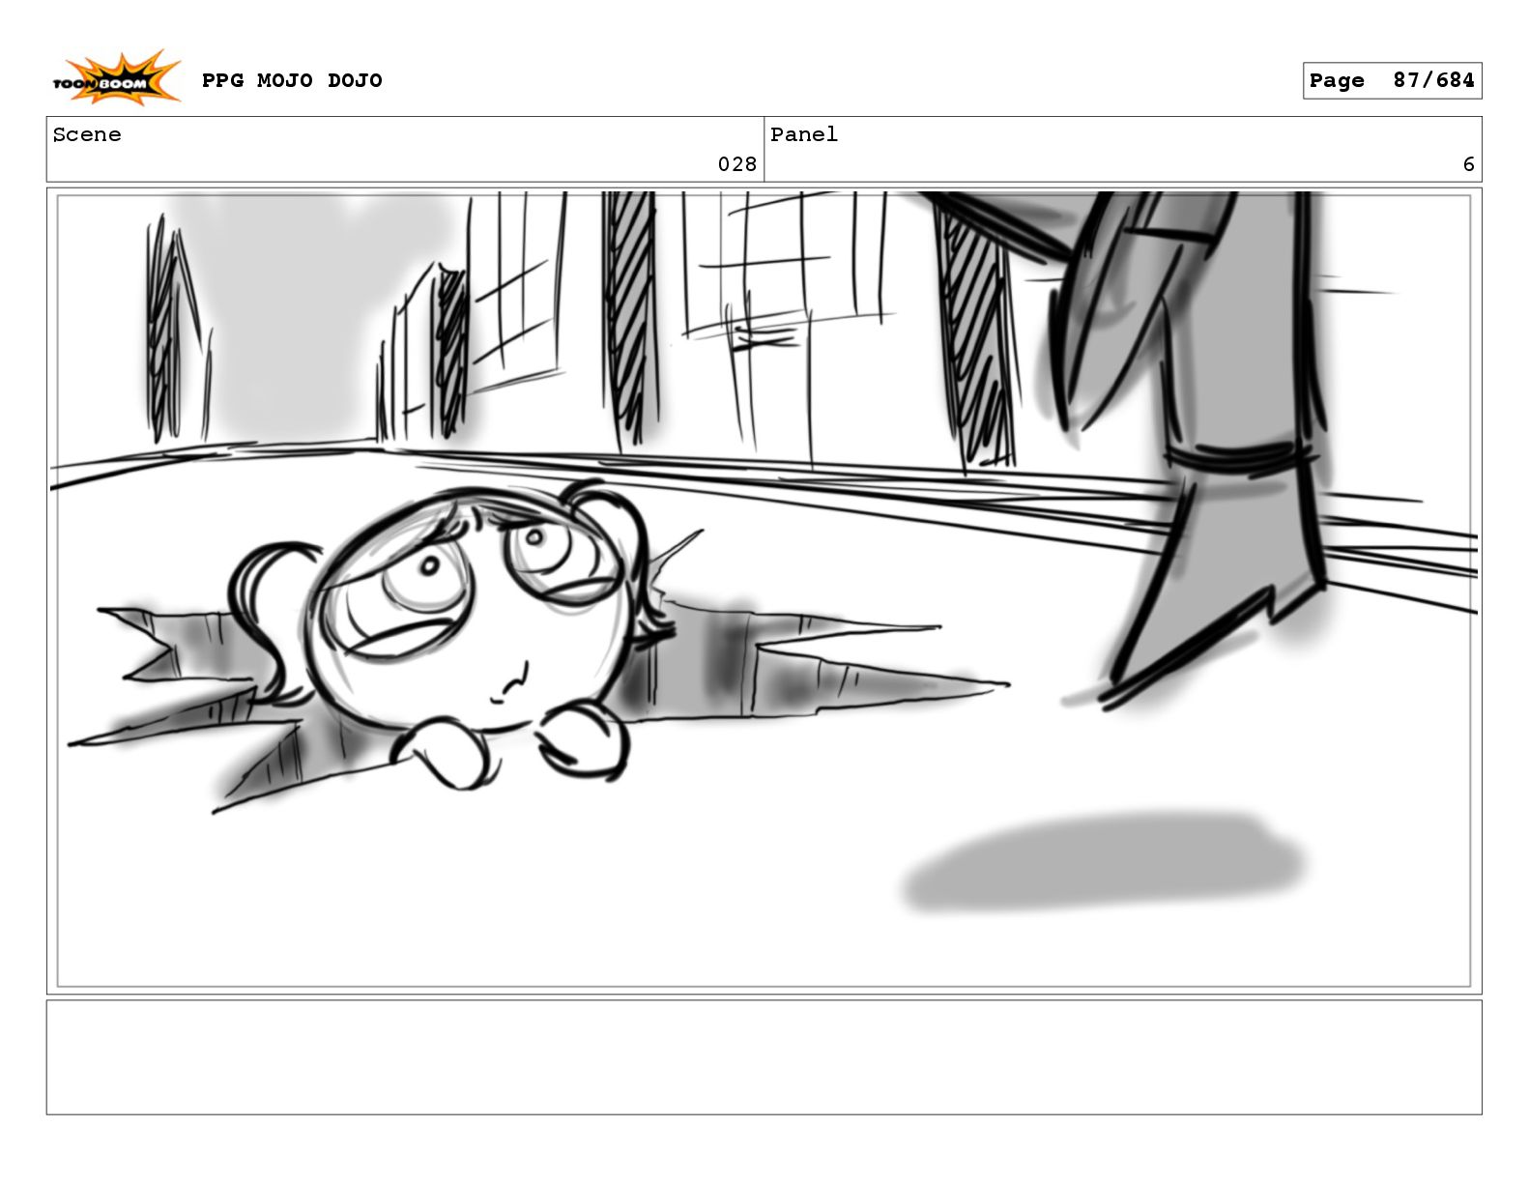Click the storyboard panel drawing

coord(764,591)
